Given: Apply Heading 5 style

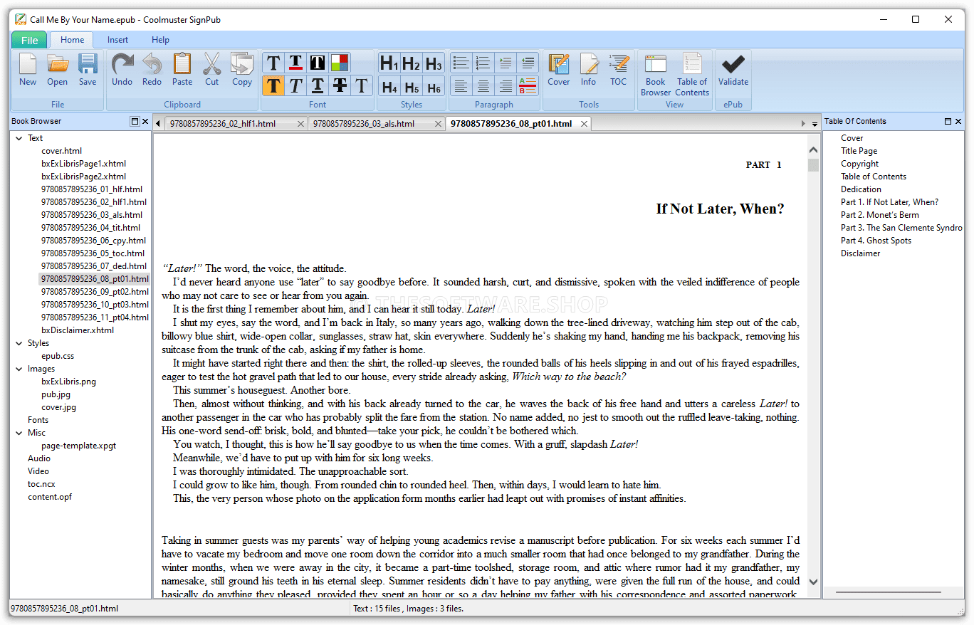Looking at the screenshot, I should [x=412, y=86].
